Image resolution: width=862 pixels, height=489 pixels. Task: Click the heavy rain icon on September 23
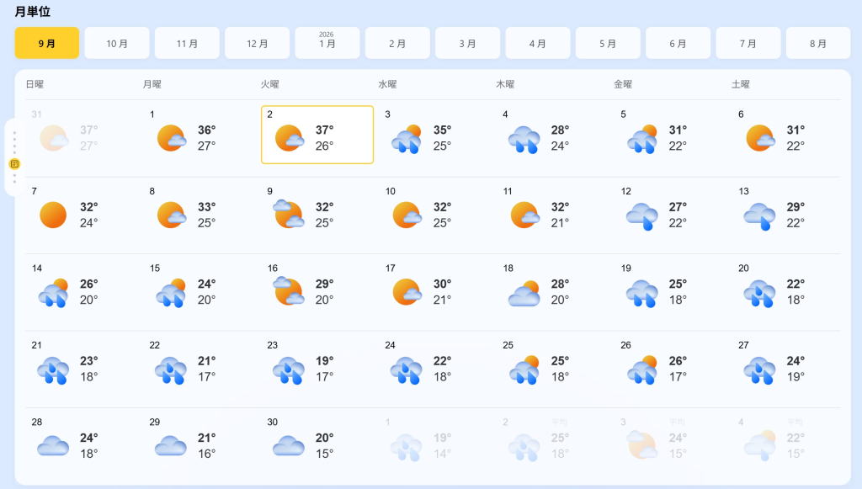pyautogui.click(x=289, y=369)
